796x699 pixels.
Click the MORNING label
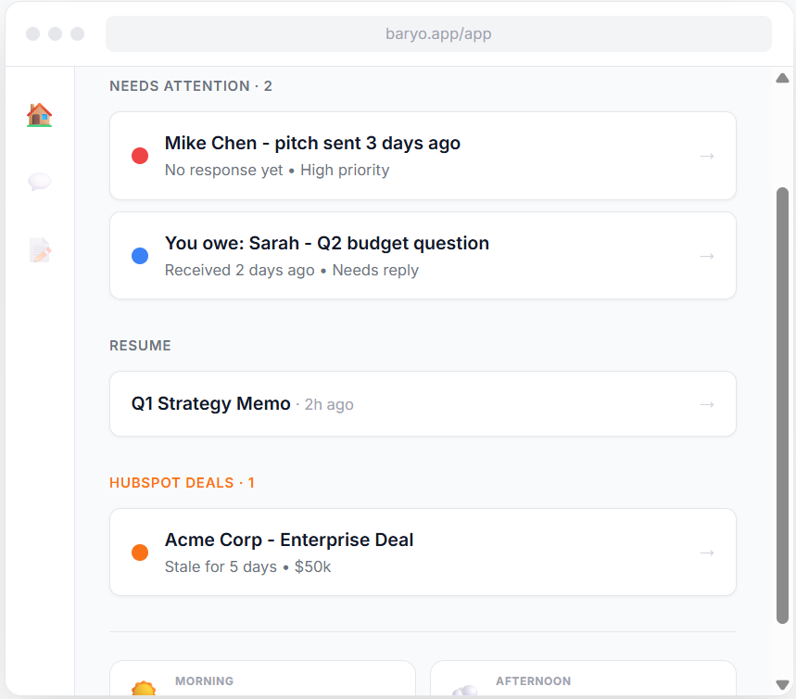[204, 680]
